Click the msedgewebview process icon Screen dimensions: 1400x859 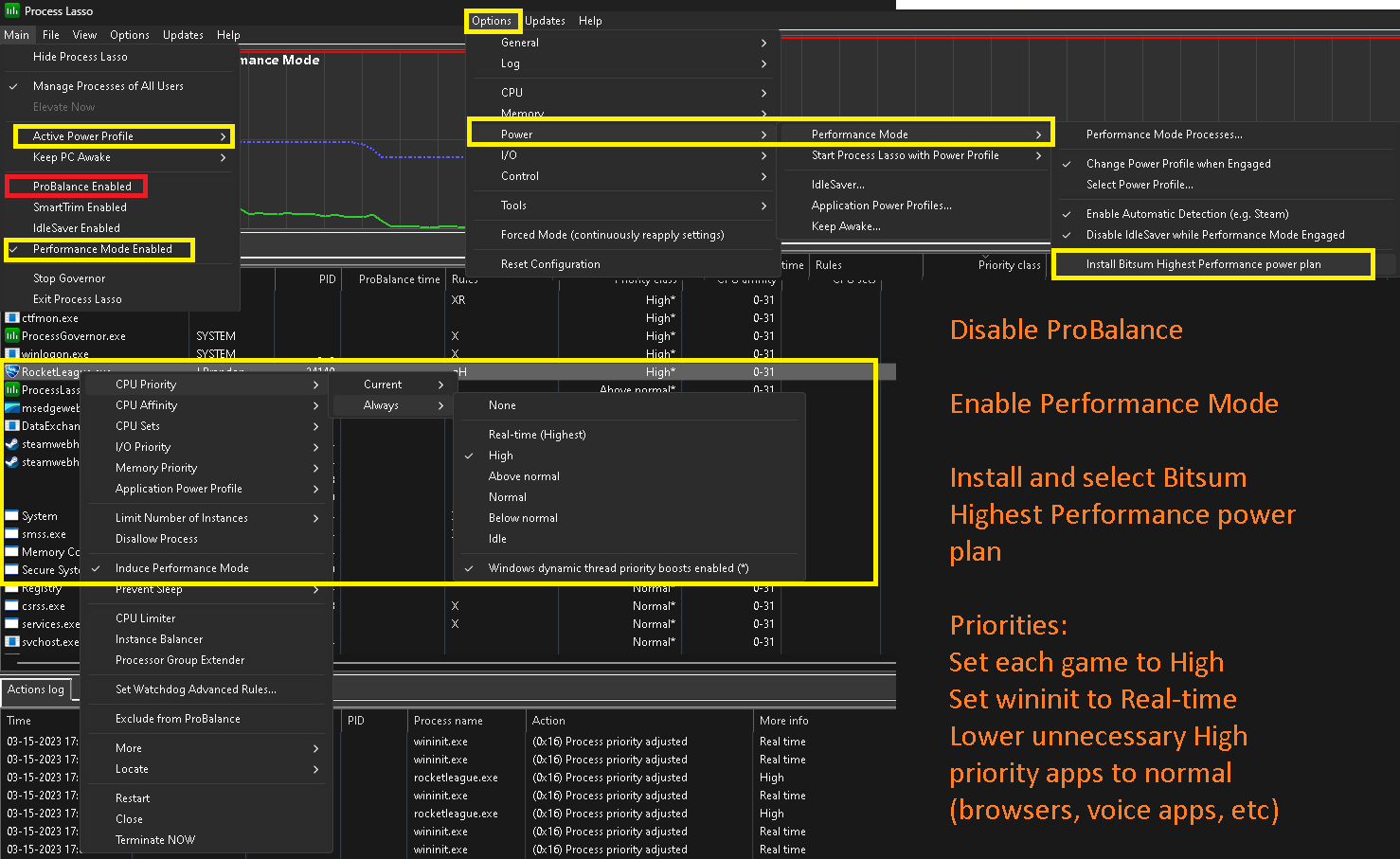[12, 408]
